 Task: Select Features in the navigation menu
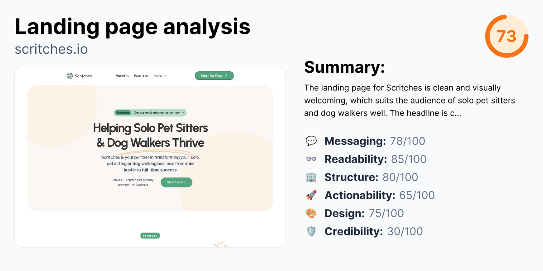[x=141, y=75]
